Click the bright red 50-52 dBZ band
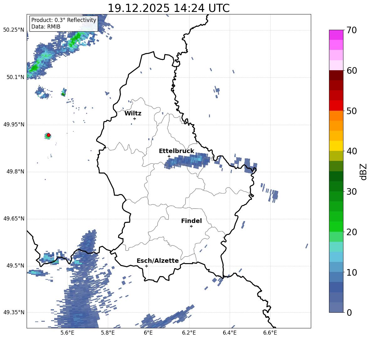This screenshot has height=339, width=371. [336, 106]
